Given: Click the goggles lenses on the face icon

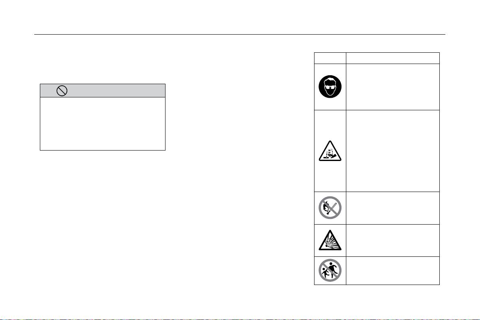Looking at the screenshot, I should pos(330,87).
